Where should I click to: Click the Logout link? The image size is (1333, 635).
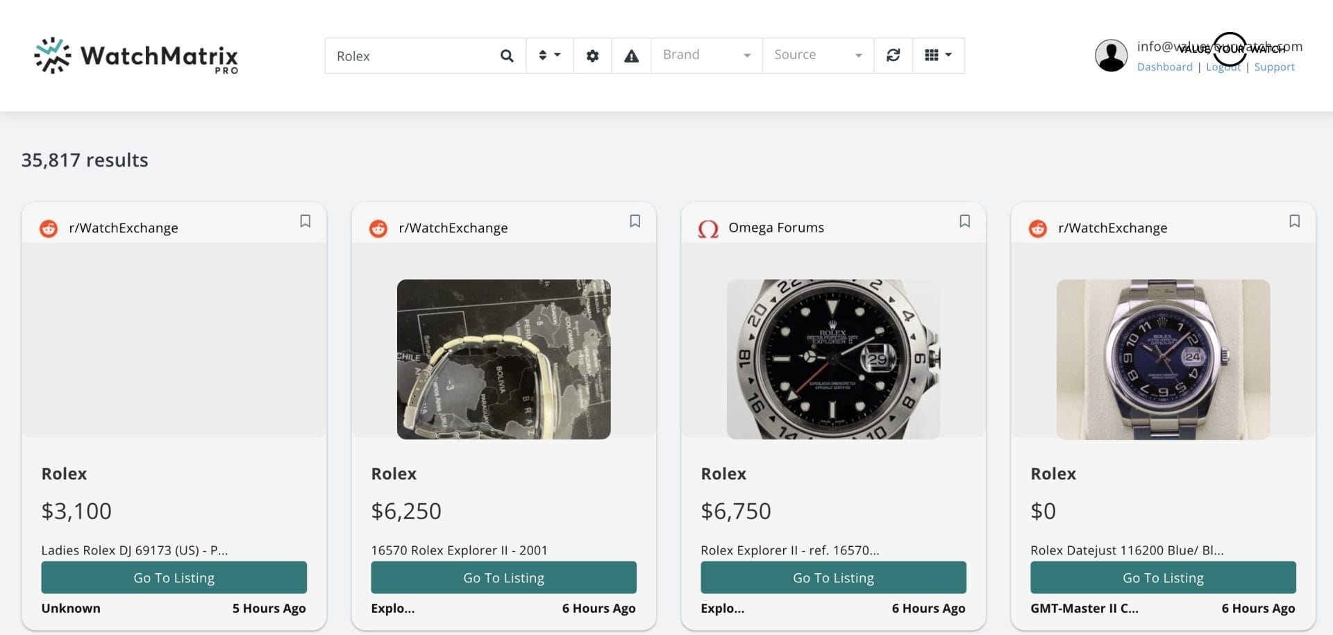click(x=1223, y=67)
